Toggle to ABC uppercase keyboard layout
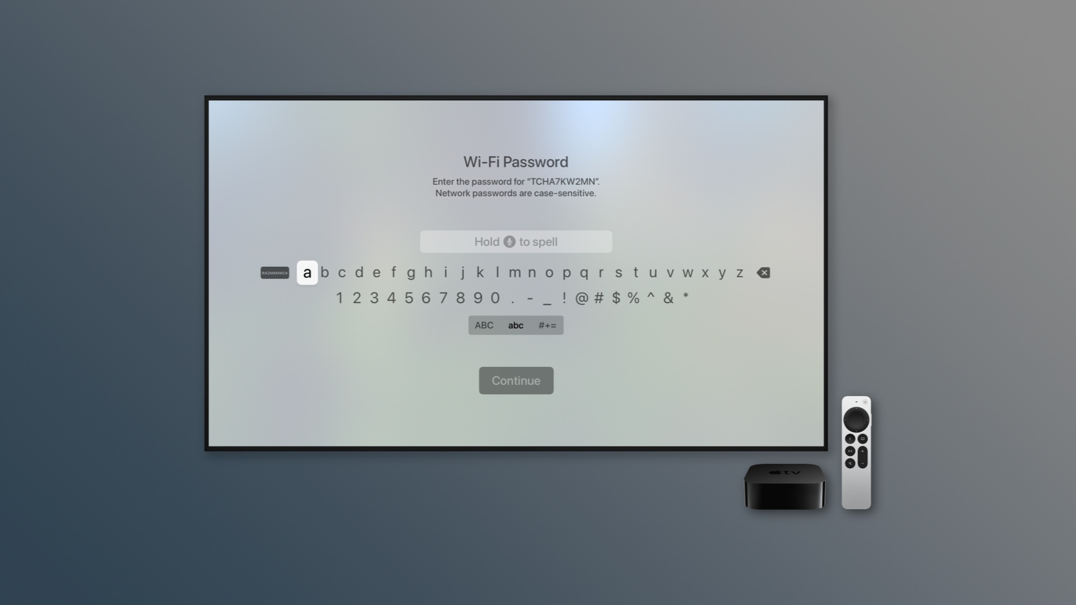Screen dimensions: 1076x605 pos(484,325)
